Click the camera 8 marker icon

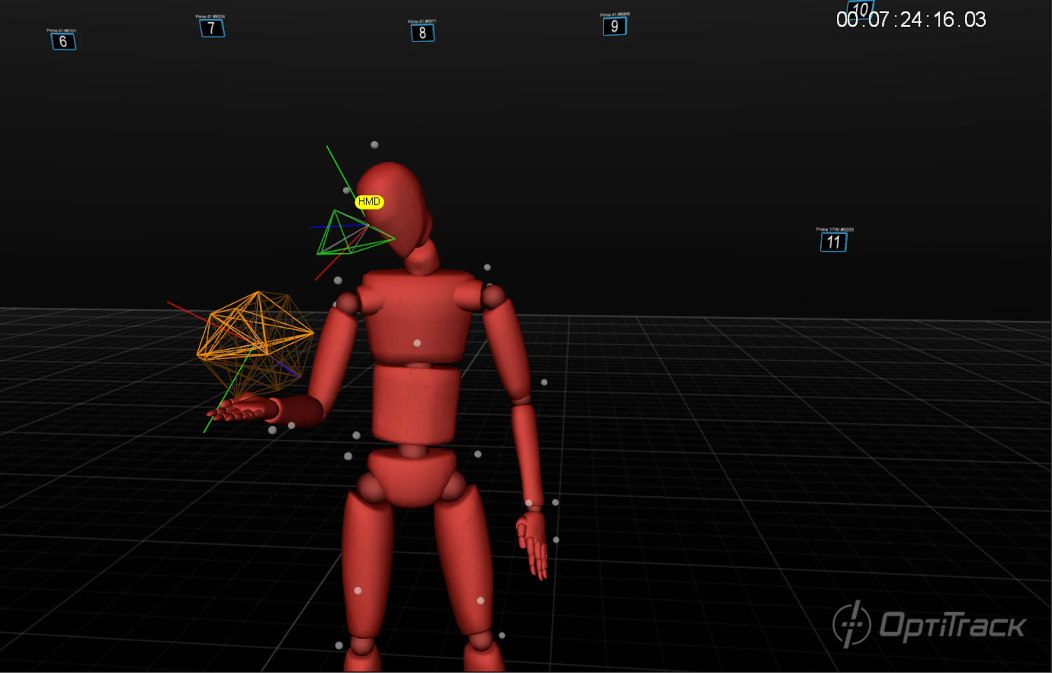[422, 33]
